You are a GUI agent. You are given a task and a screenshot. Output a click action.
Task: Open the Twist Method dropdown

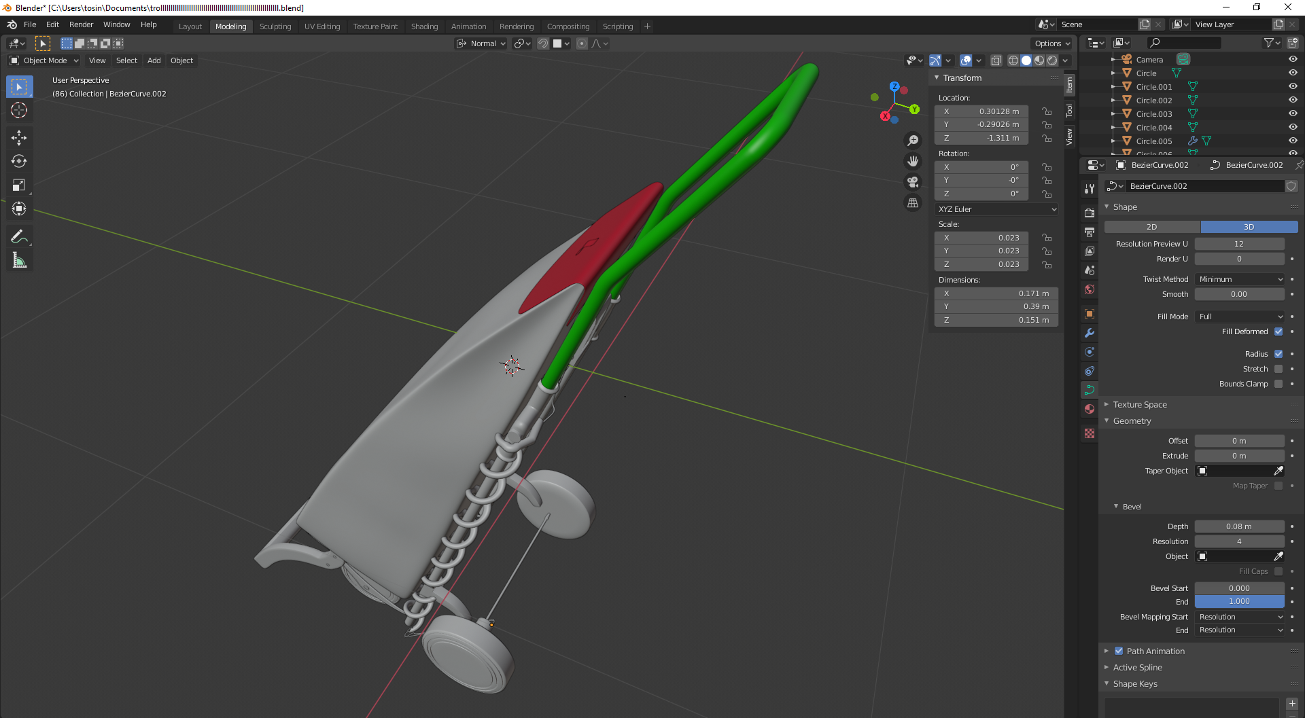tap(1240, 279)
